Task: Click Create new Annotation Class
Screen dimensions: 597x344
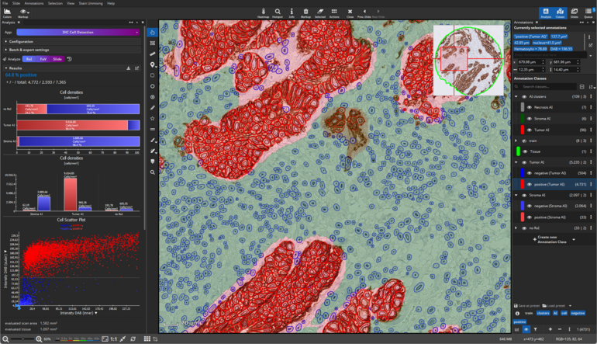Action: point(553,238)
